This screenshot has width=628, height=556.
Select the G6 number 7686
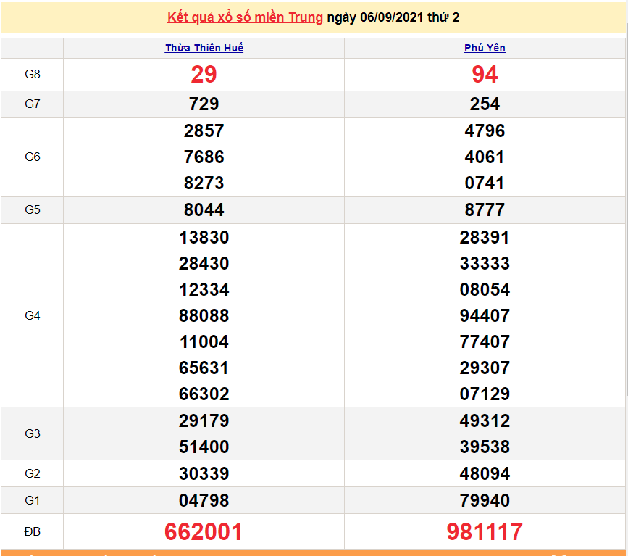click(204, 157)
